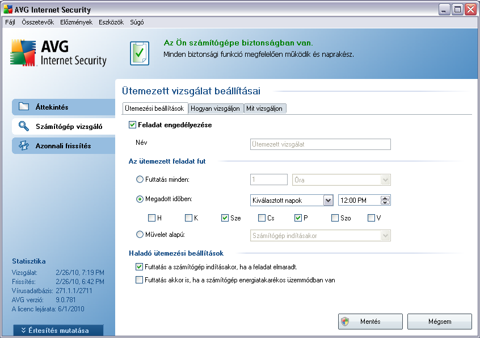Click the Frissítés date 2/26/10, 6:42 PM
480x338 pixels.
80,282
